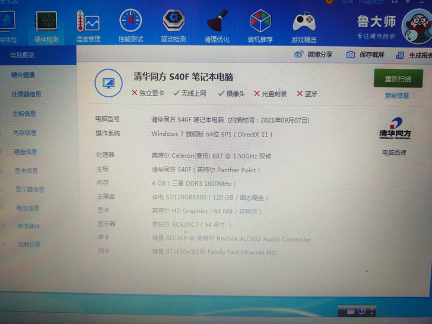Select 硬盘信息 in sidebar

26,151
